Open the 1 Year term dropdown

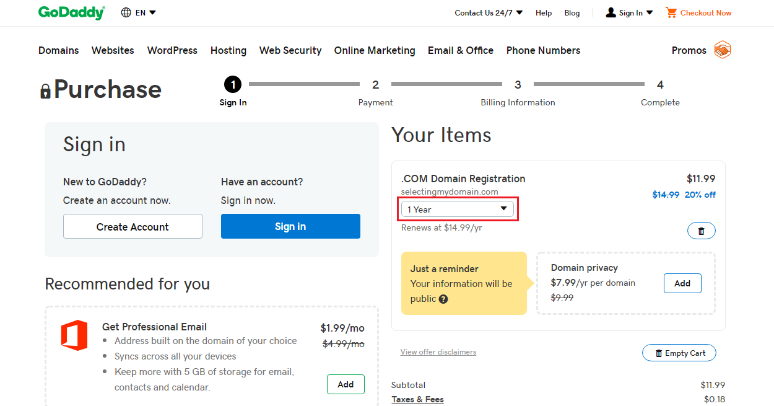point(458,210)
